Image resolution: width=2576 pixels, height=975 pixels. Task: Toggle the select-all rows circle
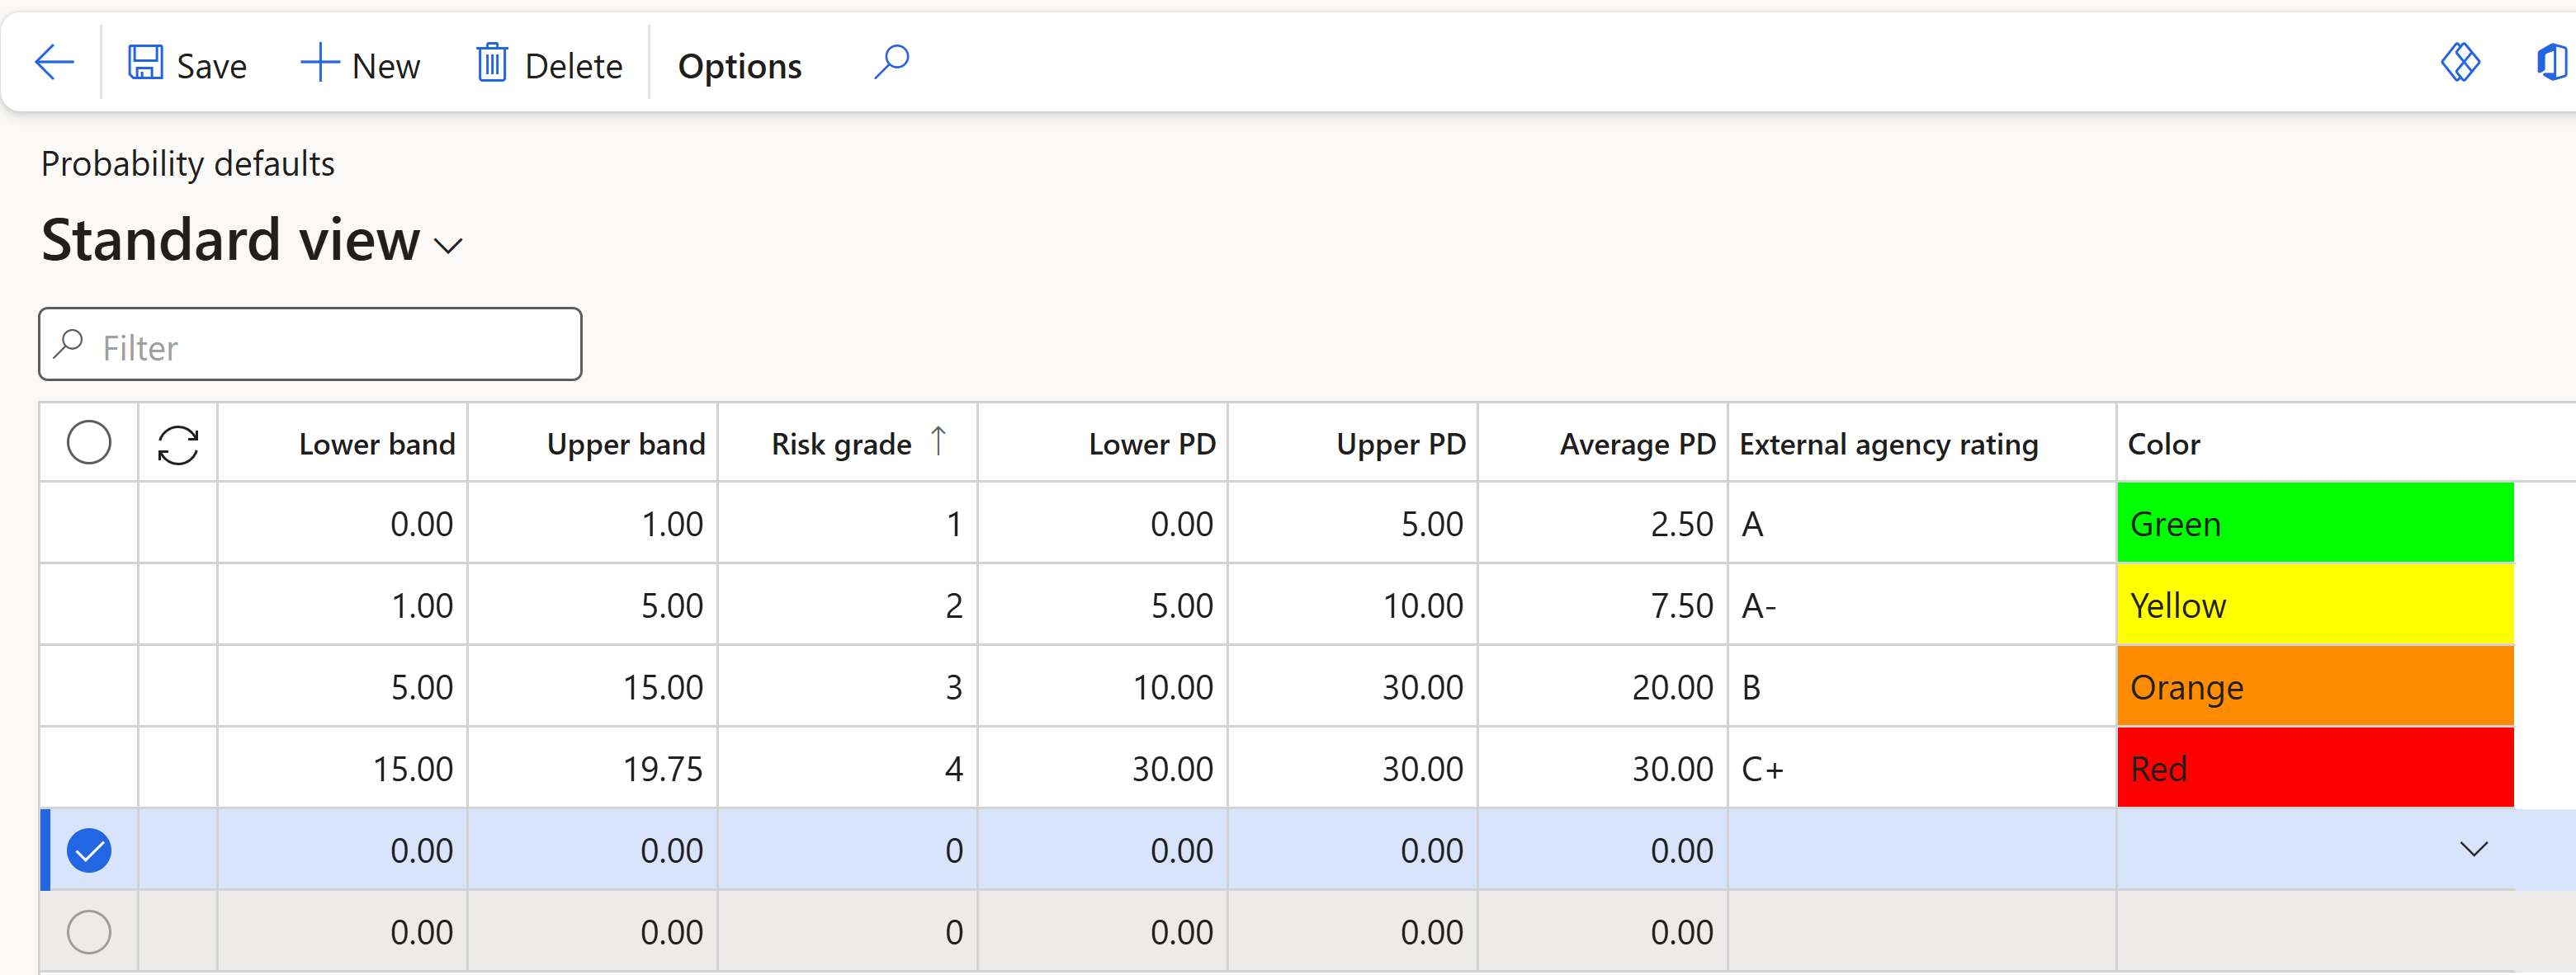89,443
